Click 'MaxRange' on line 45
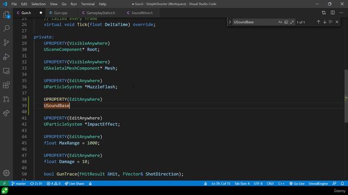Image resolution: width=348 pixels, height=195 pixels. click(69, 143)
